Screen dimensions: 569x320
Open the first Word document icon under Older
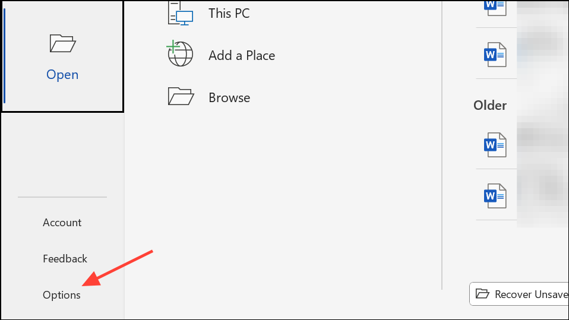495,145
